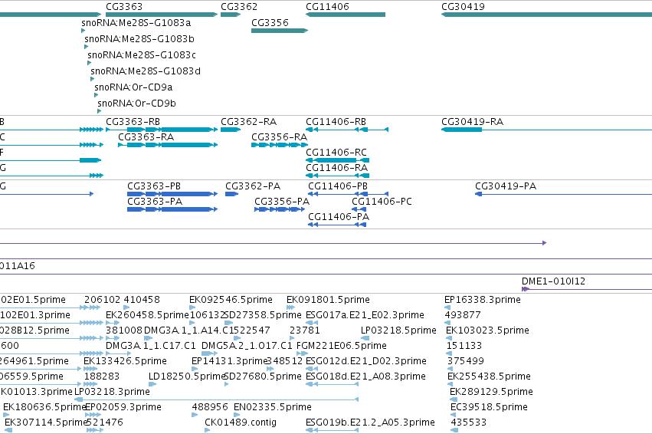Select the LP03218.5prime EST label
The height and width of the screenshot is (434, 652).
click(398, 330)
